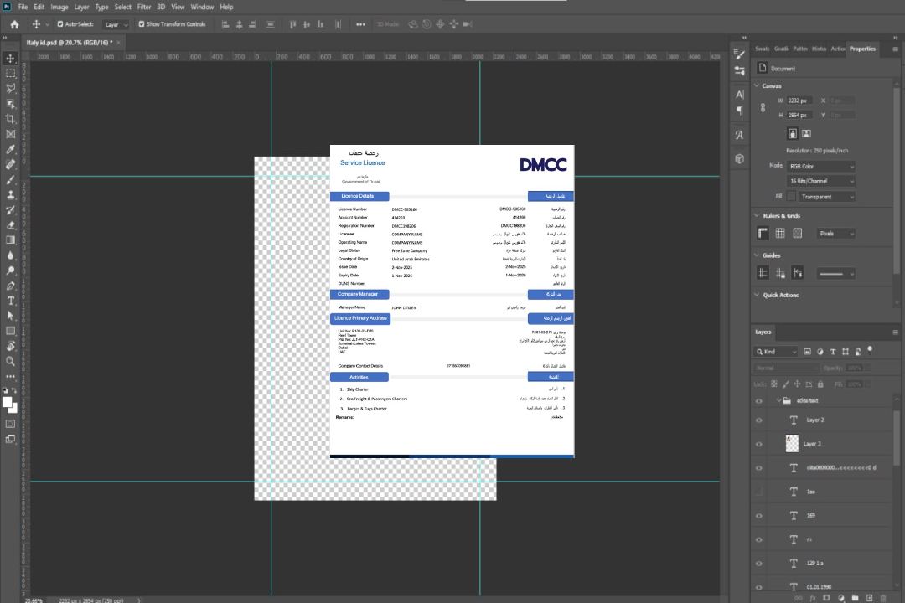The height and width of the screenshot is (603, 905).
Task: Open the RGB Color mode dropdown
Action: pos(820,166)
